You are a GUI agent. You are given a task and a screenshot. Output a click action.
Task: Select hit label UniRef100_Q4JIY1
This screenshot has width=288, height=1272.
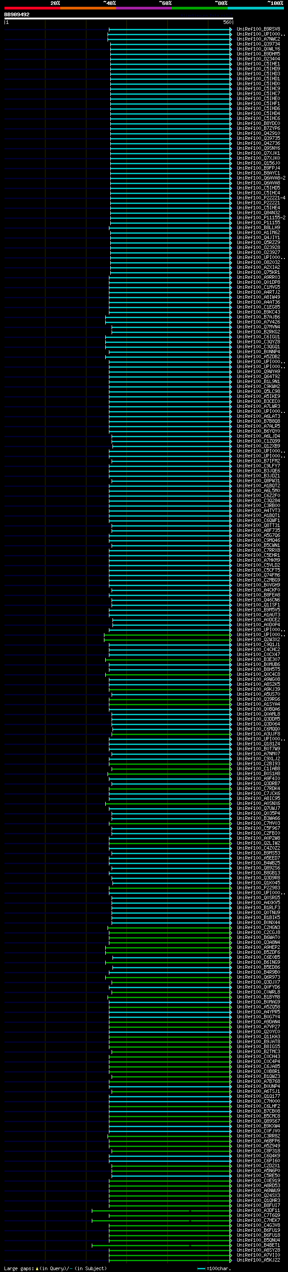point(258,237)
